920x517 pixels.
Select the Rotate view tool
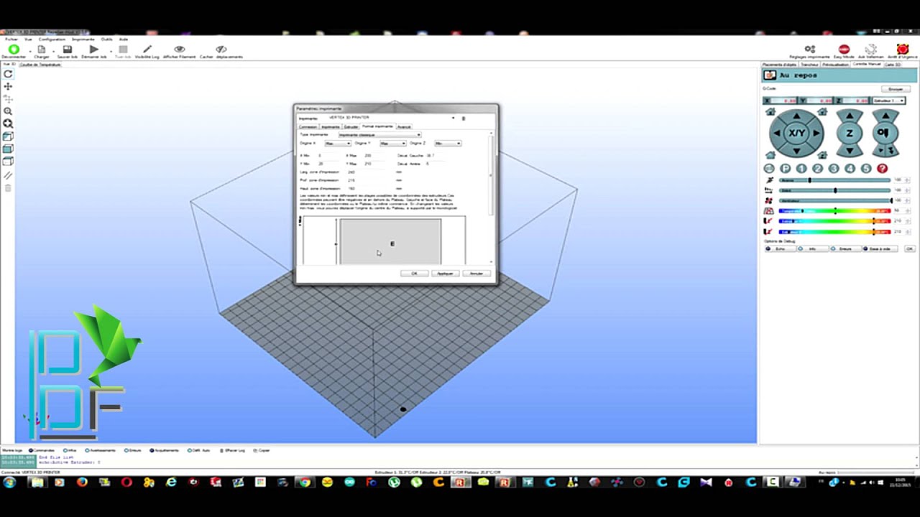point(8,74)
